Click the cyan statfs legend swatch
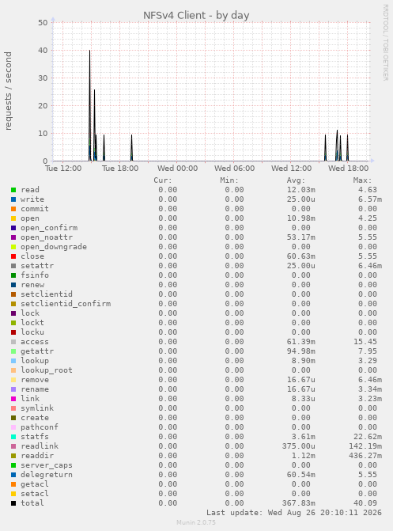Screen dimensions: 393x531 13,437
